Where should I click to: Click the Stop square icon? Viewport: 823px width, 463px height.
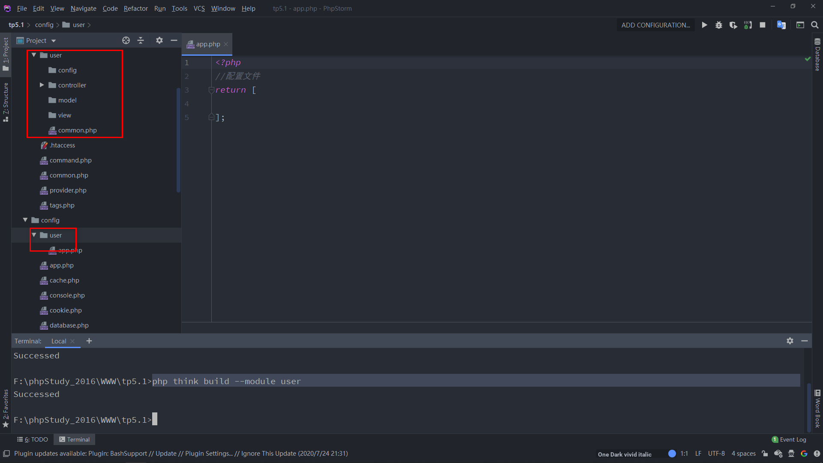(x=763, y=25)
